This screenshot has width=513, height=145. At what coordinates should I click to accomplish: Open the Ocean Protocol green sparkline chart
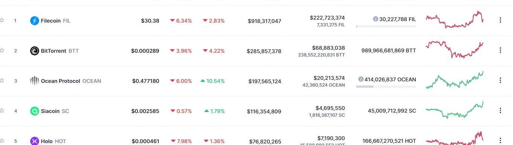point(455,80)
